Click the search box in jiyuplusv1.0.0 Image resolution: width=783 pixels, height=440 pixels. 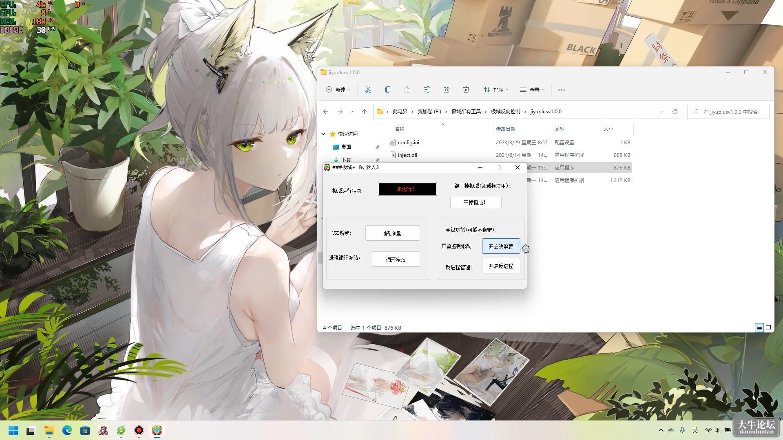coord(728,112)
